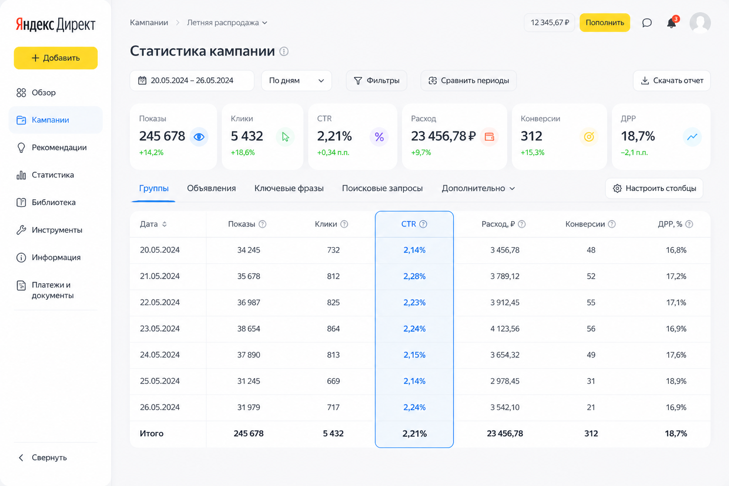Click help icon beside Клики column header
Viewport: 729px width, 486px height.
(345, 224)
